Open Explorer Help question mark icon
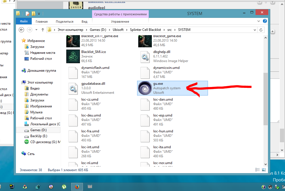 tap(265, 21)
